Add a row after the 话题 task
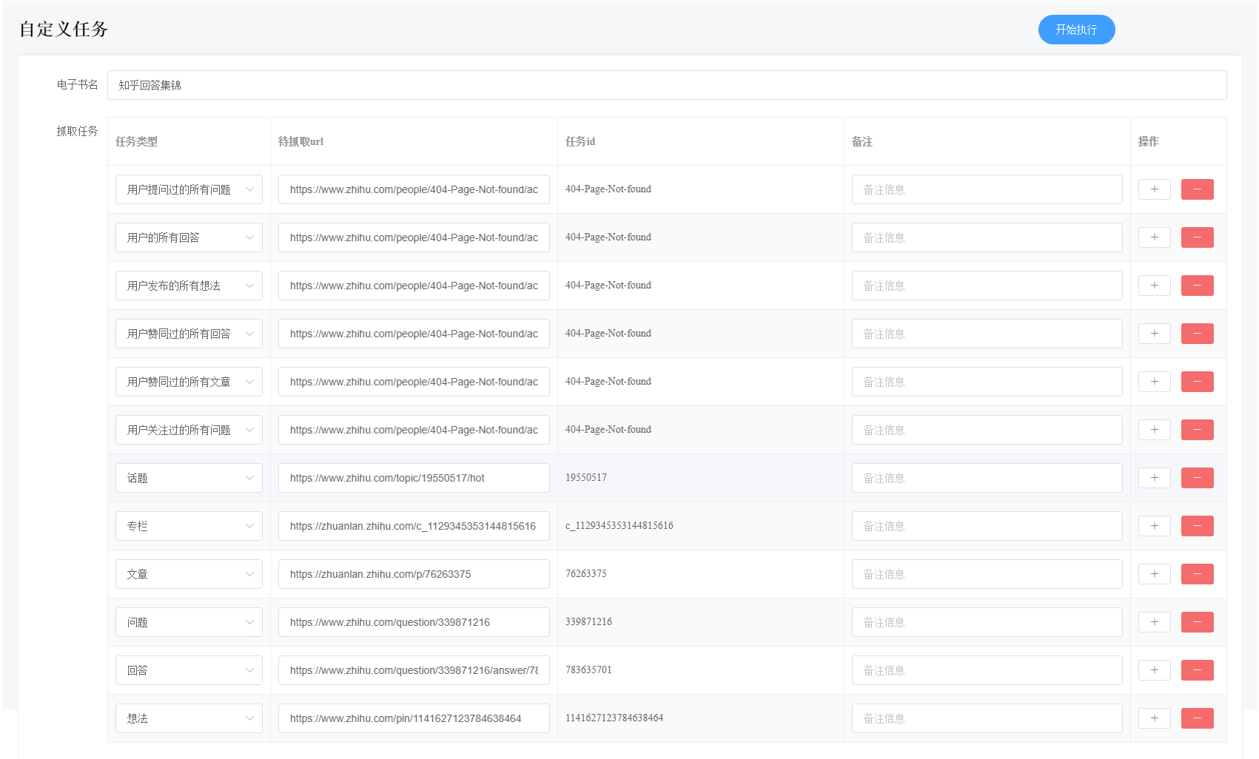 (x=1154, y=478)
